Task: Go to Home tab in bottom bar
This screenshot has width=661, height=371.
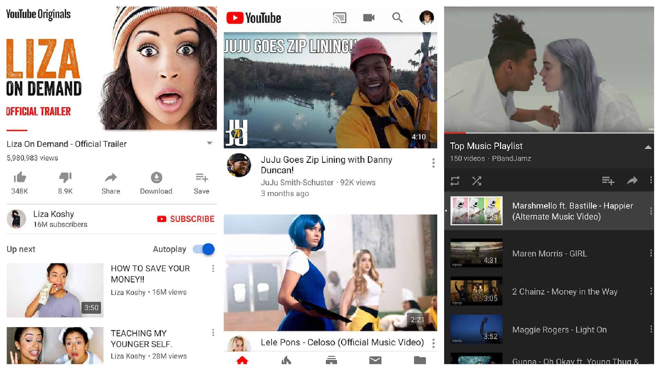Action: click(242, 360)
